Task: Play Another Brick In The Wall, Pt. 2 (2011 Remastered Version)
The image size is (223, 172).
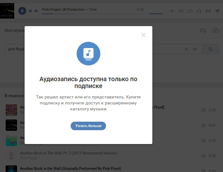Action: [68, 153]
